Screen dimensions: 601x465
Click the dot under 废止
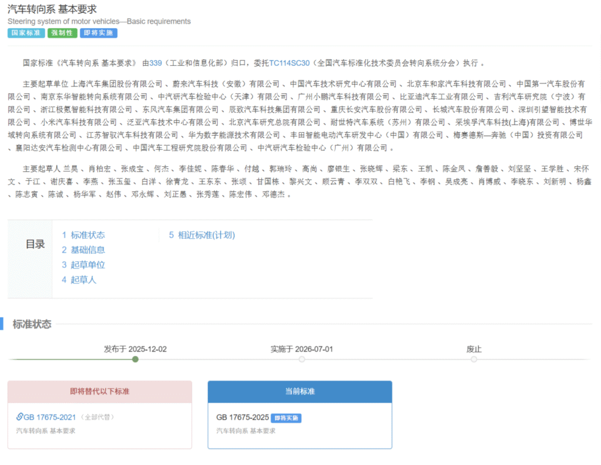(x=474, y=359)
